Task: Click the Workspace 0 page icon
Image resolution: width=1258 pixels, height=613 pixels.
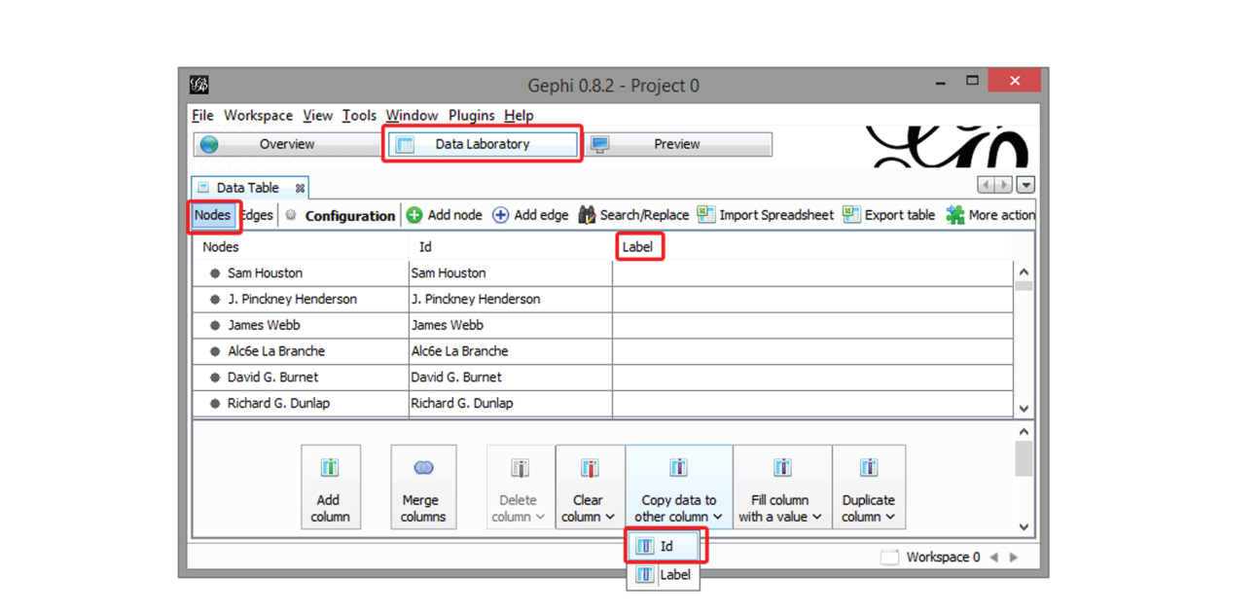Action: [x=889, y=558]
